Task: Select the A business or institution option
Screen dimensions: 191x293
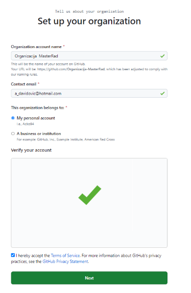Action: point(13,133)
